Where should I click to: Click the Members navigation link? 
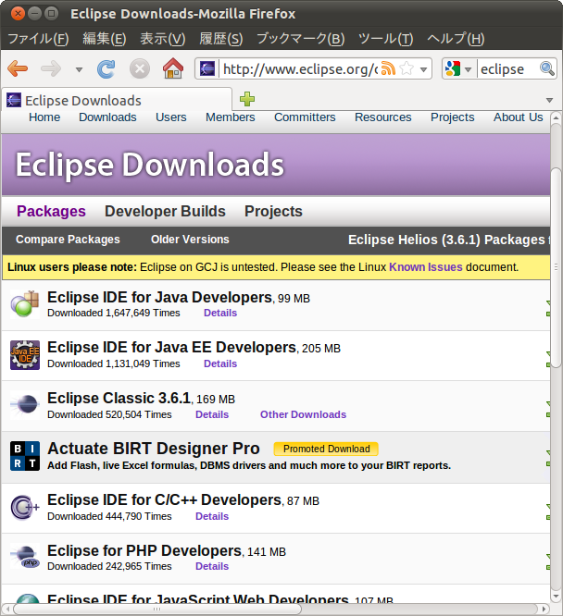click(x=231, y=117)
